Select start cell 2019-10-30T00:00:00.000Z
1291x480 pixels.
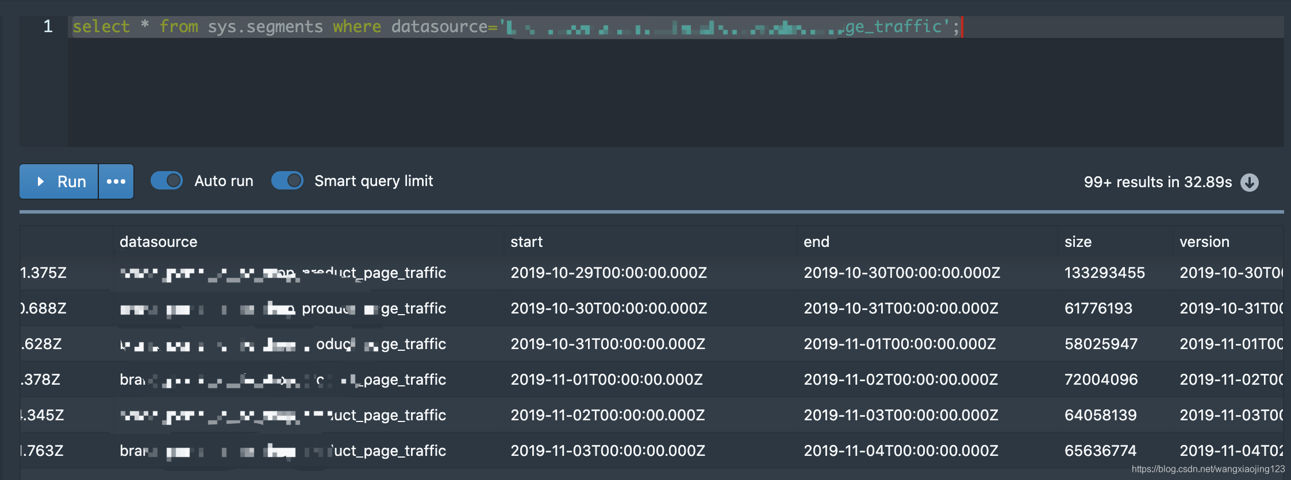[609, 308]
